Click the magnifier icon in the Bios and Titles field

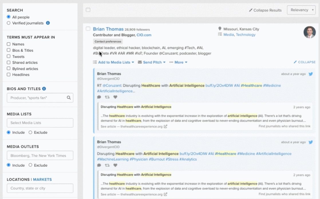coord(69,97)
